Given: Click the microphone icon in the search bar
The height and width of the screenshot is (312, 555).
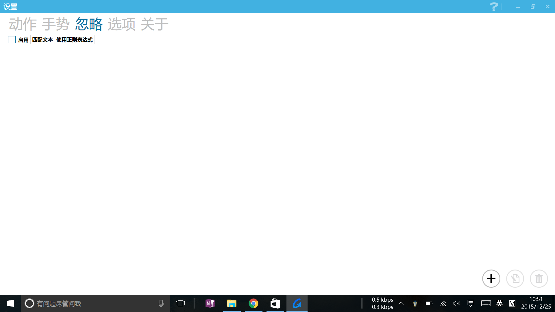Looking at the screenshot, I should pos(161,303).
